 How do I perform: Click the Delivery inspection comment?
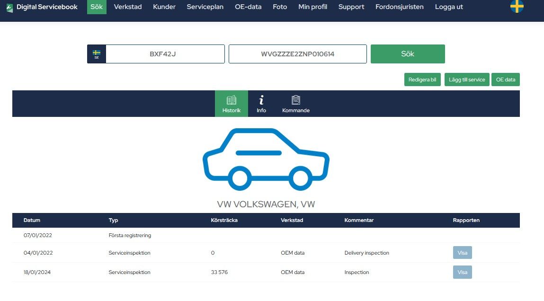coord(367,253)
